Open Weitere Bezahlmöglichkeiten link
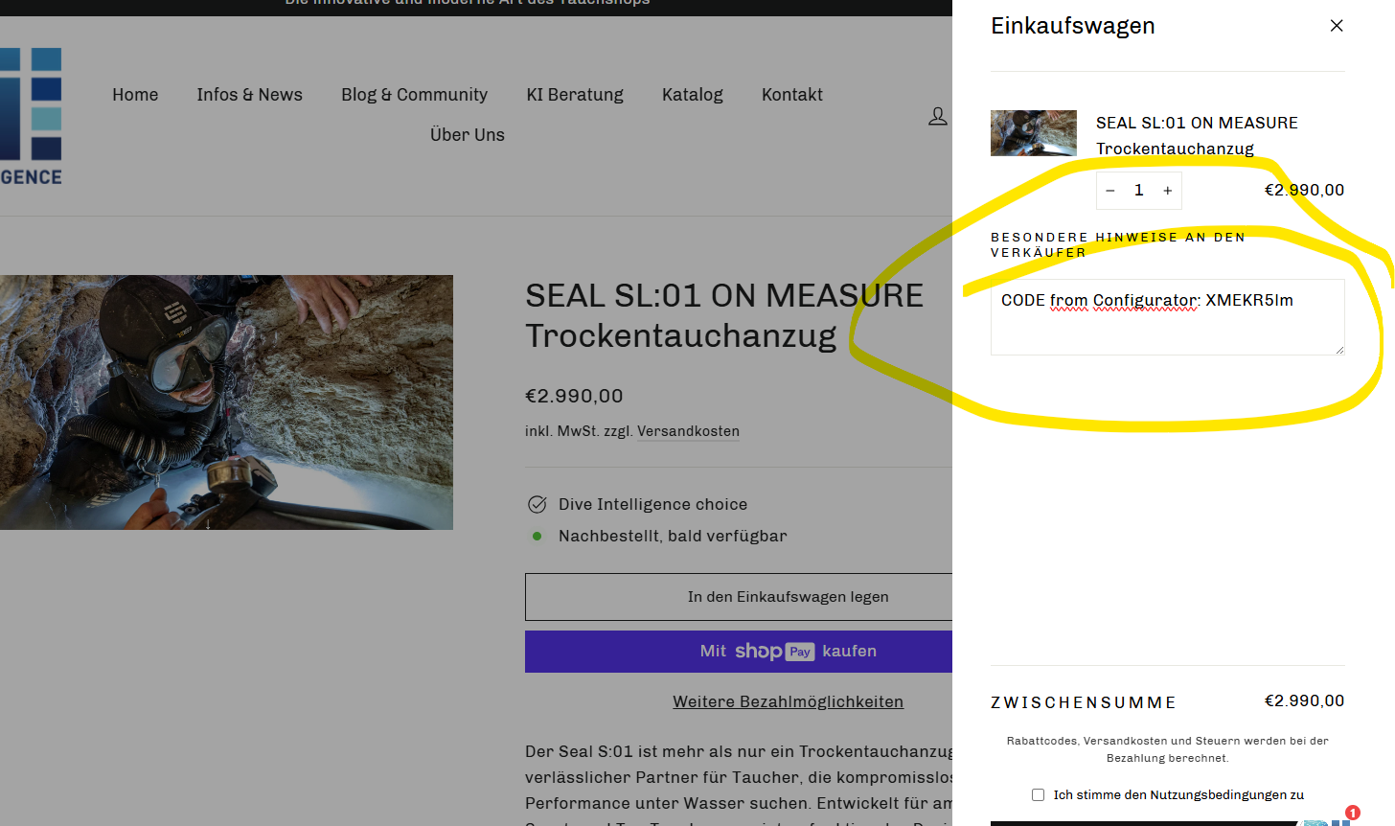This screenshot has width=1395, height=826. coord(788,701)
